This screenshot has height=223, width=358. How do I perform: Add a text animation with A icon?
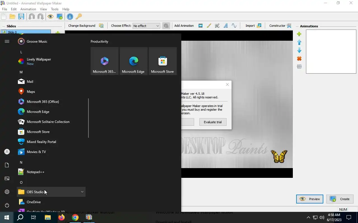point(226,26)
